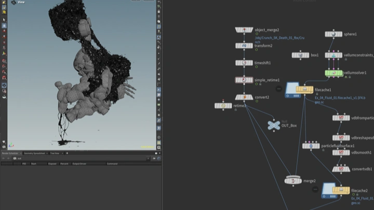Select the convert2 node
This screenshot has height=210, width=374.
pos(244,97)
